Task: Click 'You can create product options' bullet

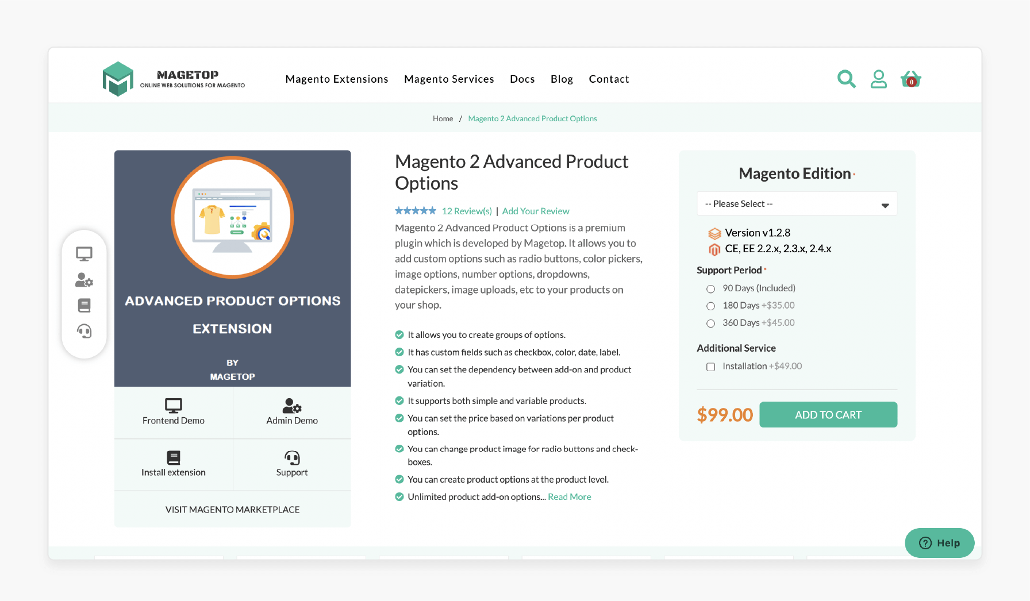Action: coord(508,479)
